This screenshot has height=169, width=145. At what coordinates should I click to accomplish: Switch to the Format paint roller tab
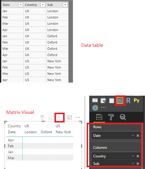tap(111, 117)
